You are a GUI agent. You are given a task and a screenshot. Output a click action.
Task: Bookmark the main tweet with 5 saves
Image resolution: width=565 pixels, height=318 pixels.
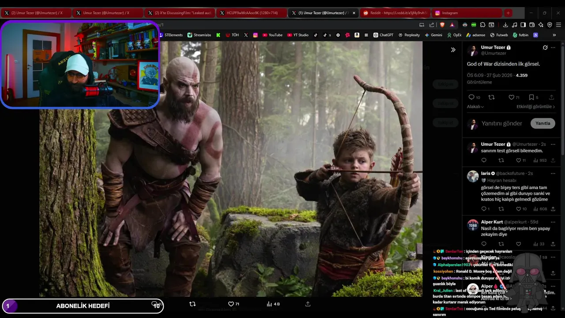[x=533, y=97]
